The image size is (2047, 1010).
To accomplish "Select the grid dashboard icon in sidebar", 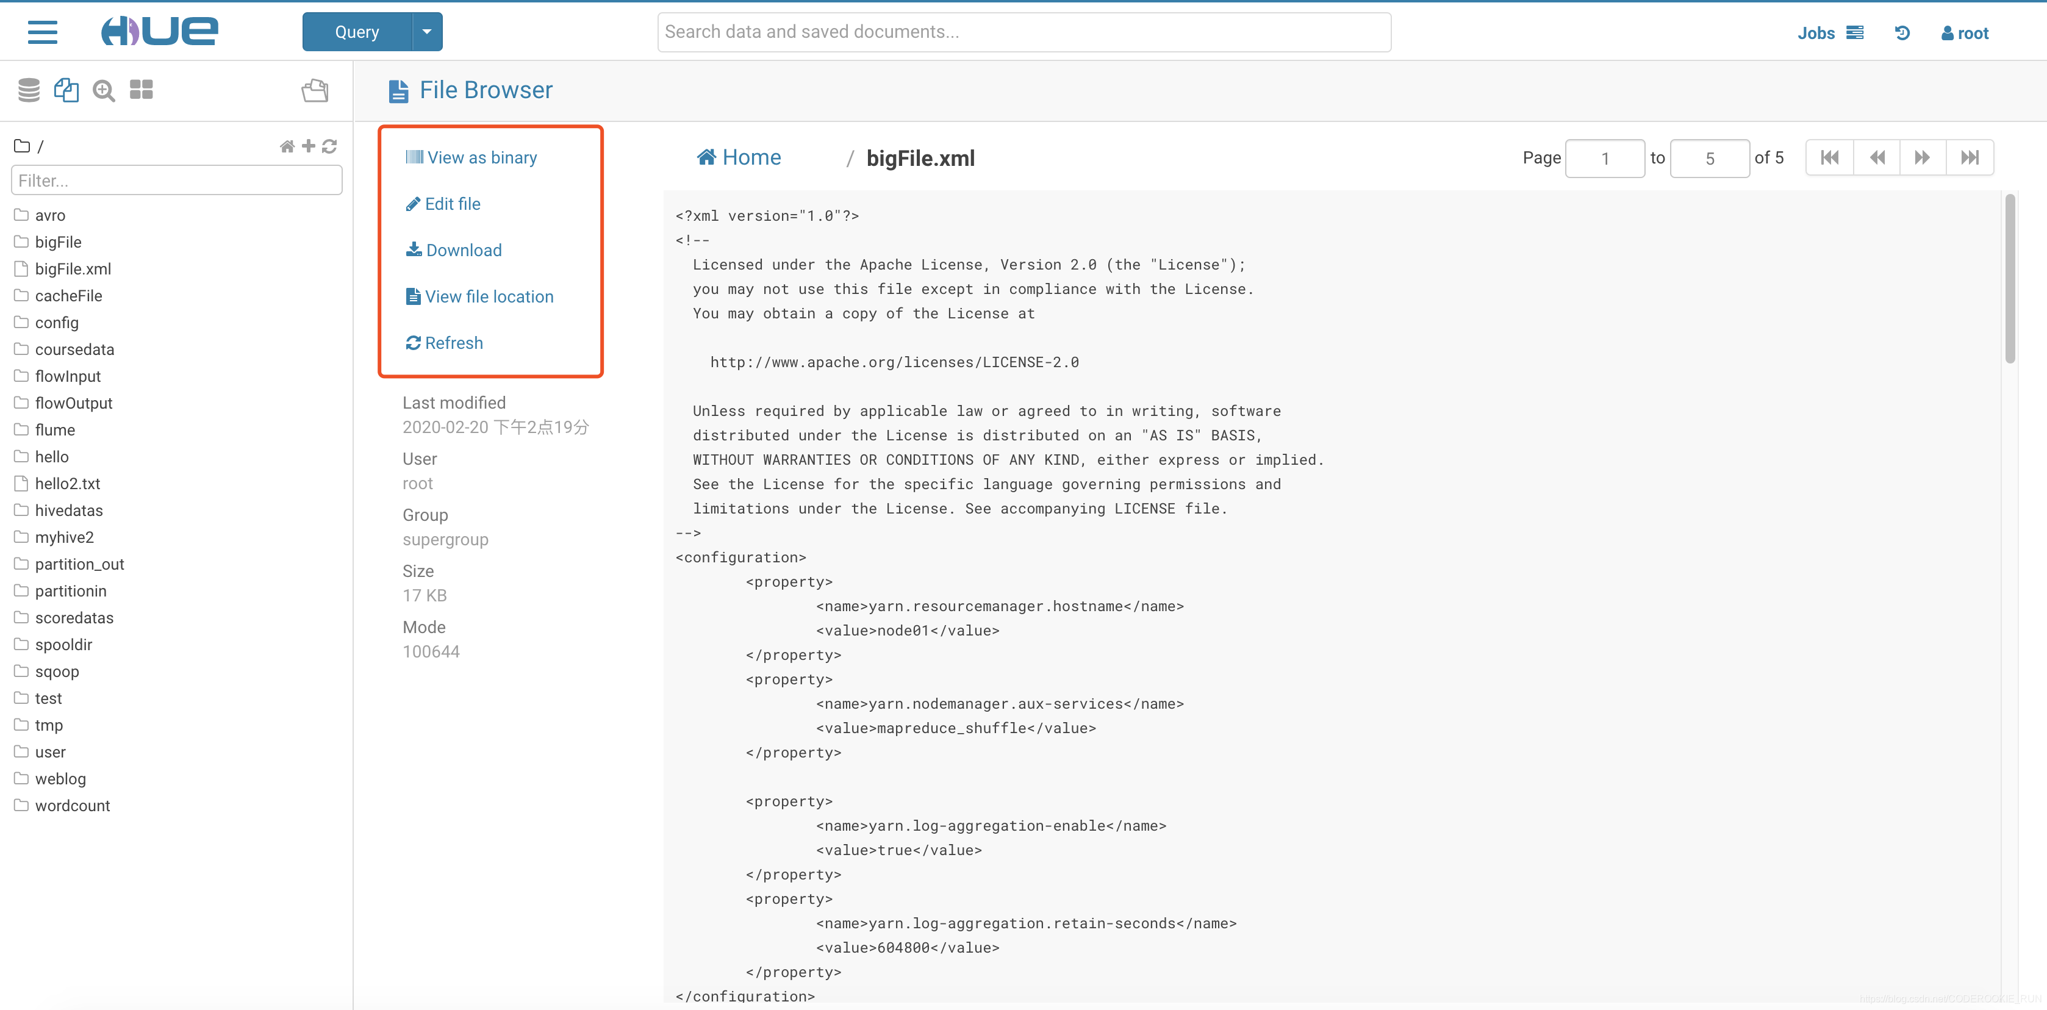I will tap(142, 89).
